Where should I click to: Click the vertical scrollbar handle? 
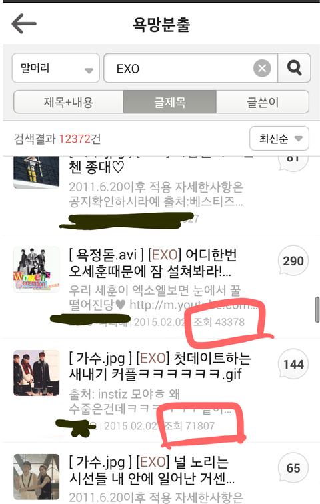tap(317, 309)
